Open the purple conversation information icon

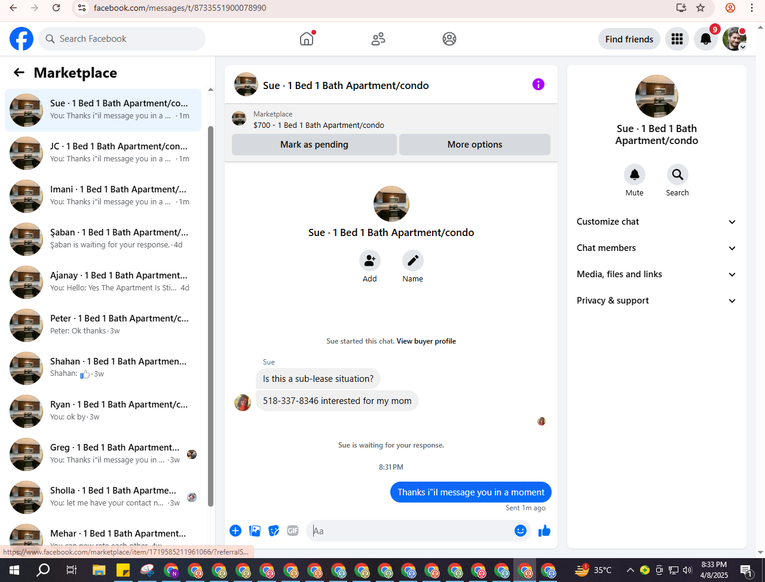[x=538, y=84]
